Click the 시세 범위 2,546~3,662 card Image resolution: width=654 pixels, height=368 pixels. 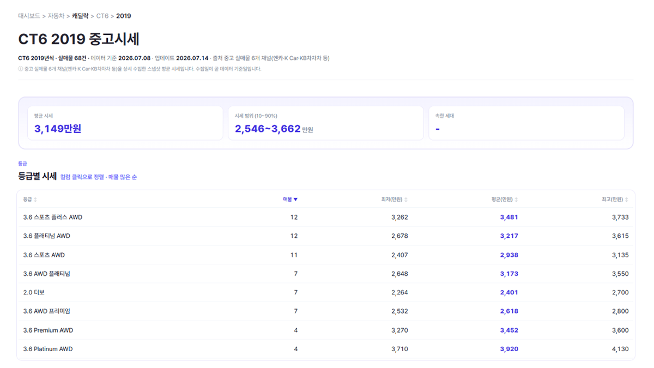point(326,123)
